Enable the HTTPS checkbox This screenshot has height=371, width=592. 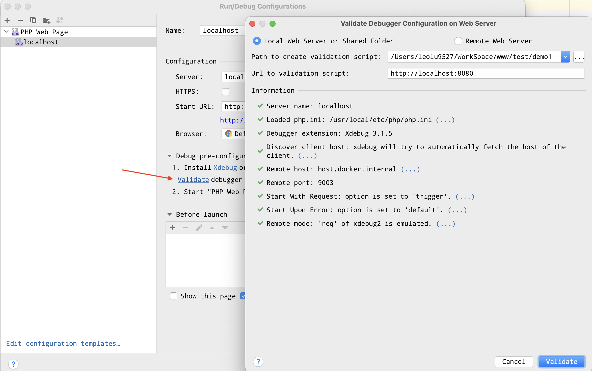[225, 91]
